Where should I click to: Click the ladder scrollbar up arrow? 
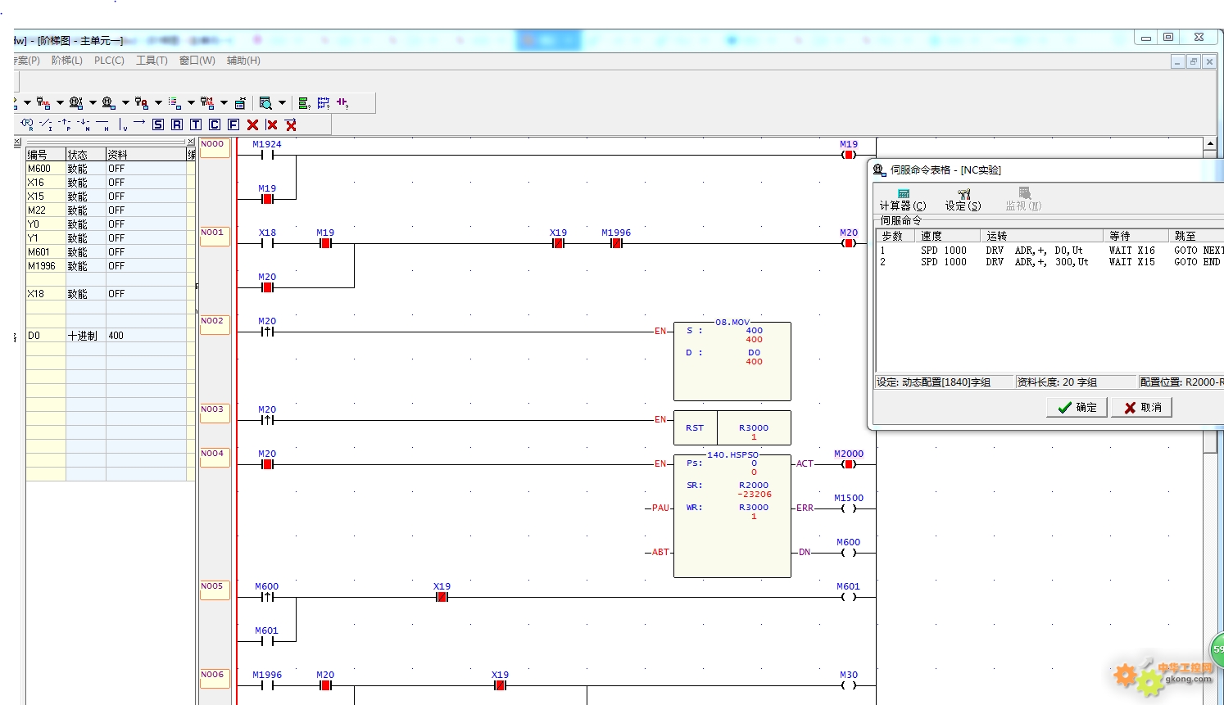[x=1210, y=144]
